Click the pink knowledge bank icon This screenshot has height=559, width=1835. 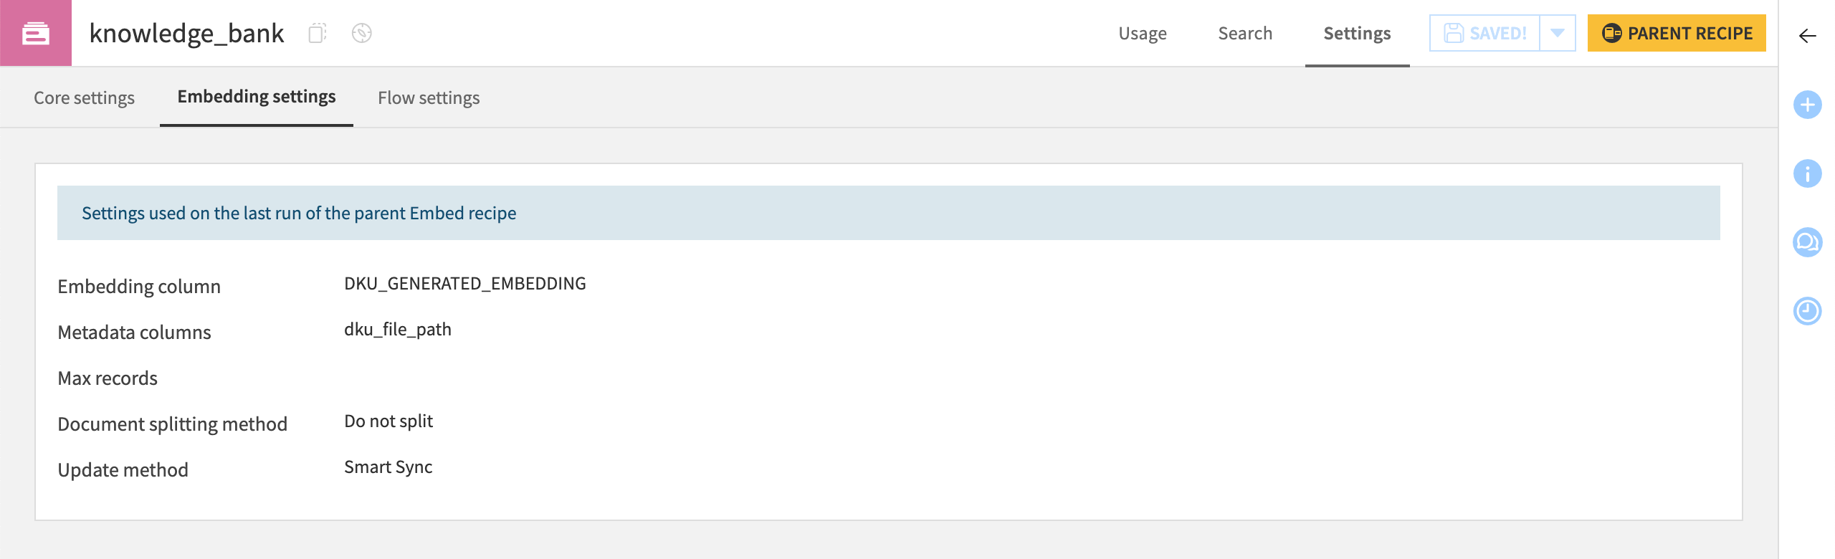pos(35,32)
